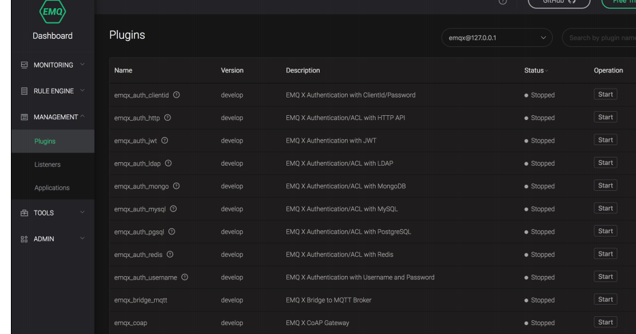The image size is (636, 334).
Task: Click the Rule Engine icon in sidebar
Action: coord(25,91)
